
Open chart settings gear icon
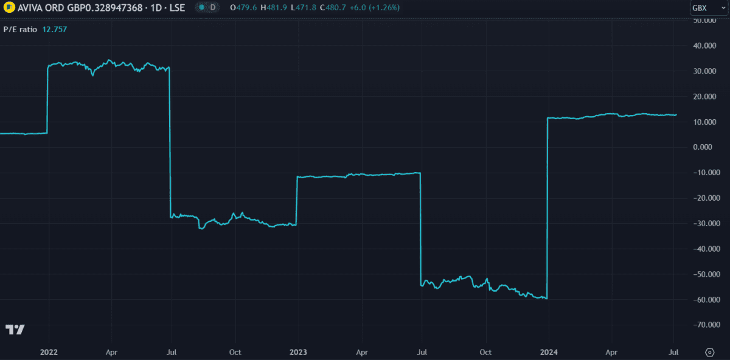pos(709,352)
